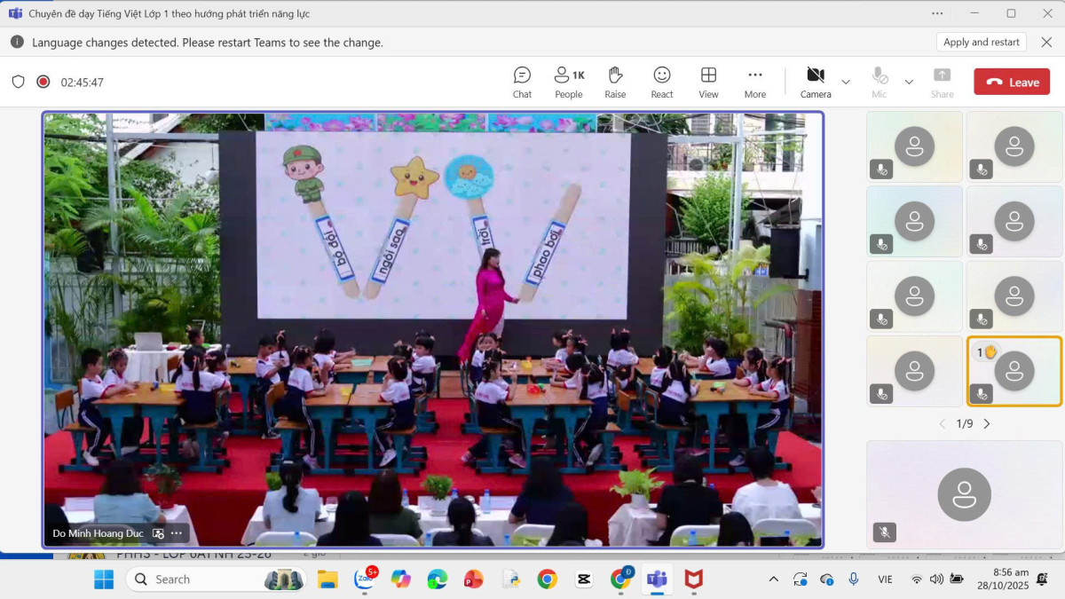The image size is (1065, 599).
Task: Open the View layout options
Action: [708, 82]
